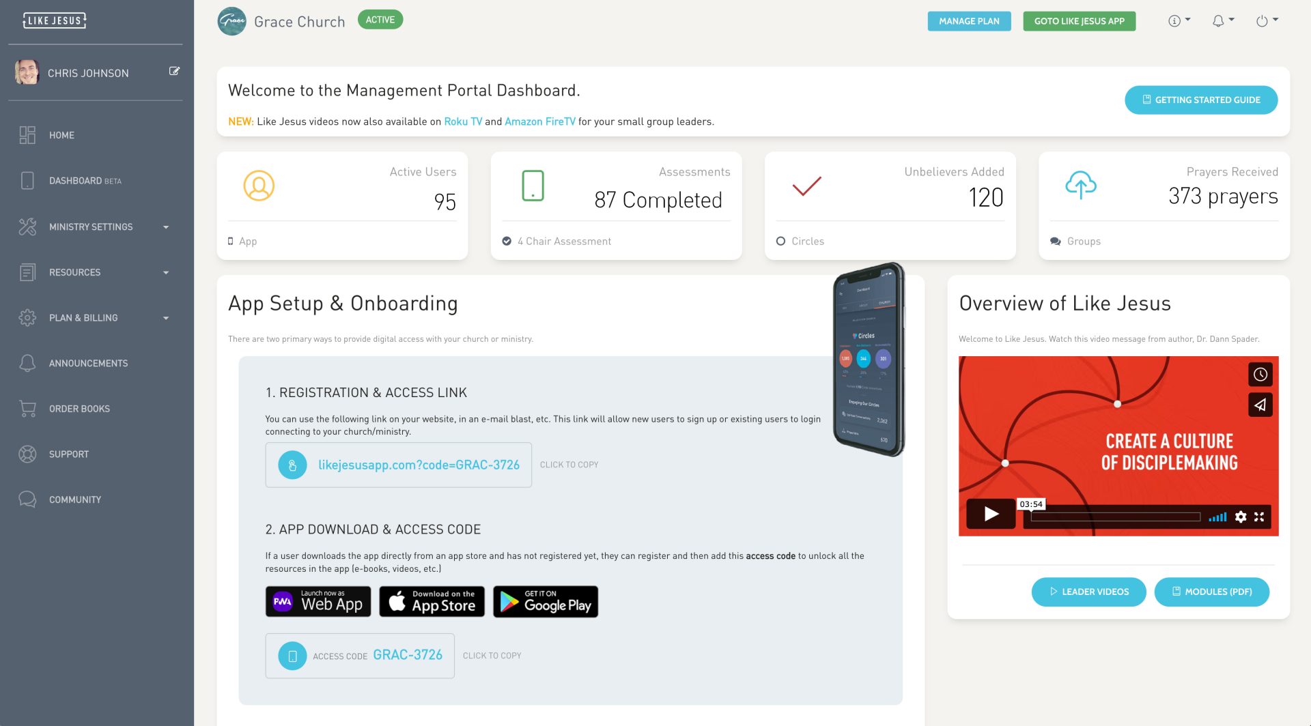Toggle fullscreen on the disciplemaking video
1311x726 pixels.
[1259, 517]
